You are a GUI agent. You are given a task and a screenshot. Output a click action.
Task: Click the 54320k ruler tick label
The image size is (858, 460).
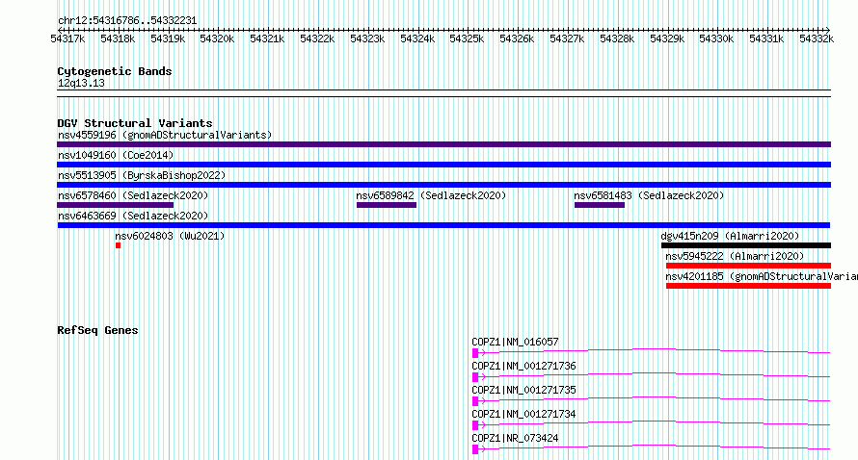coord(217,38)
